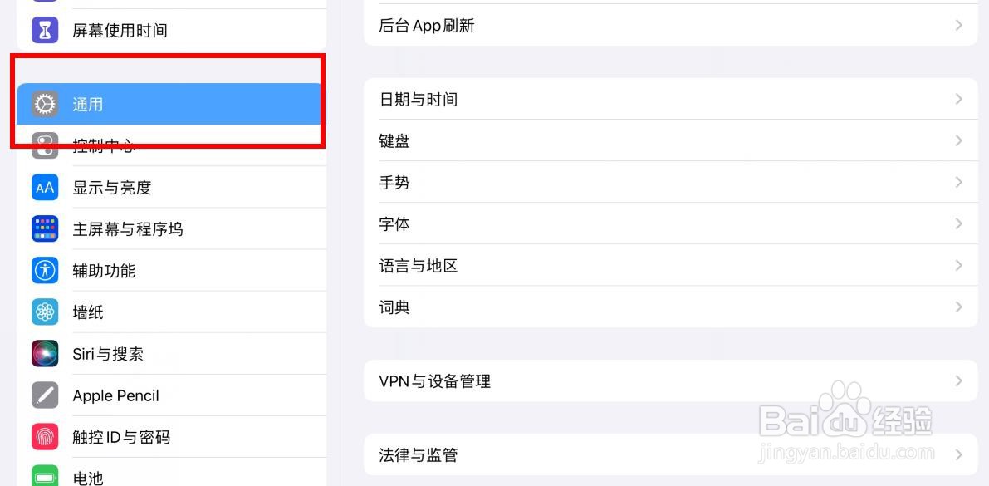
Task: Expand chevron for 键盘 row
Action: click(x=959, y=140)
